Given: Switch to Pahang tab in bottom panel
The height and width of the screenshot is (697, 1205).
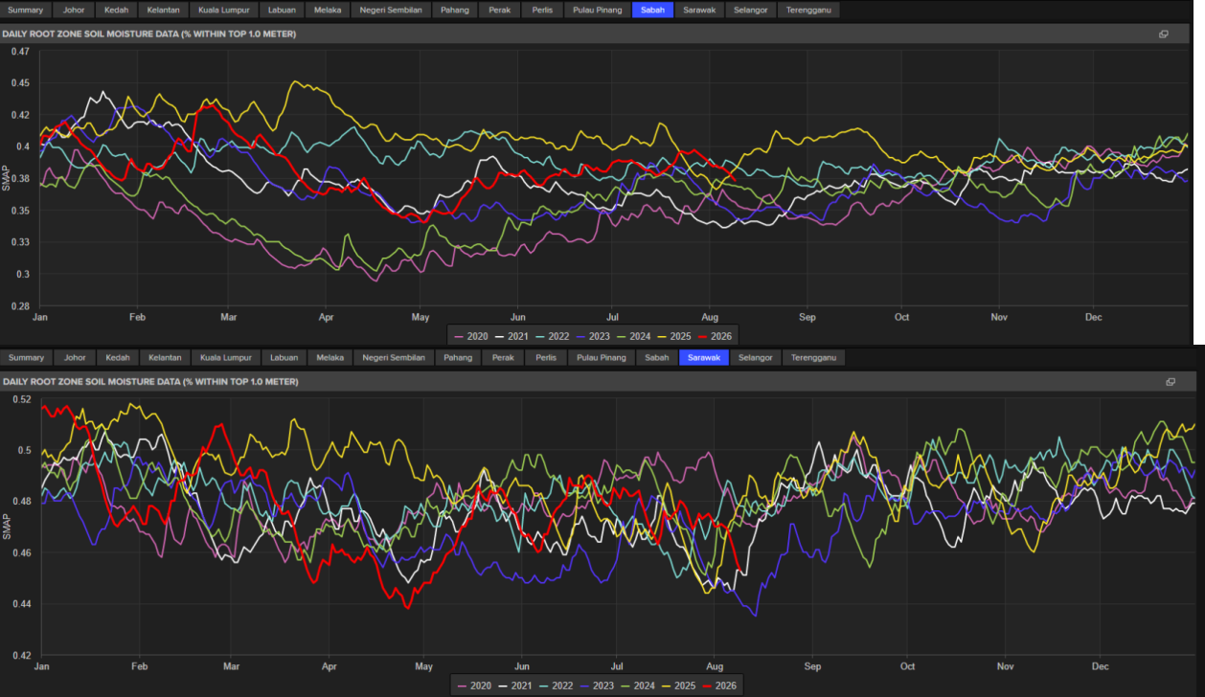Looking at the screenshot, I should [458, 358].
